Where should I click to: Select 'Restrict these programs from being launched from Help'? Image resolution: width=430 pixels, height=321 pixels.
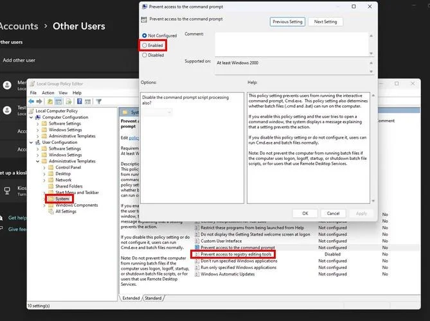pyautogui.click(x=253, y=228)
